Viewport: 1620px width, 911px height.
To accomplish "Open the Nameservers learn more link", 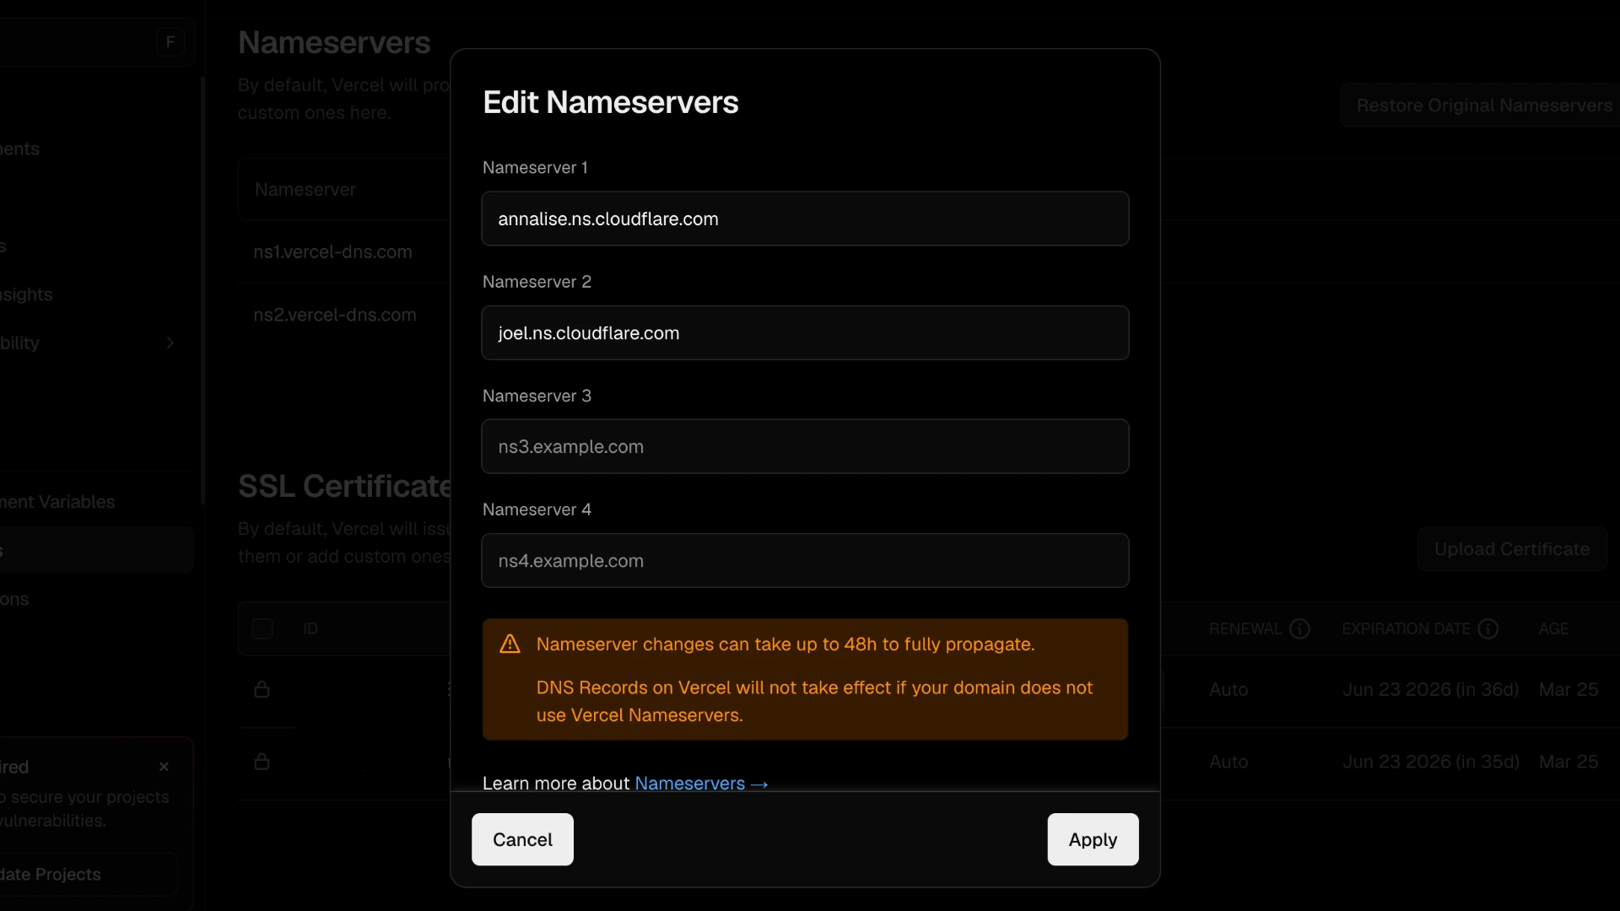I will 701,784.
